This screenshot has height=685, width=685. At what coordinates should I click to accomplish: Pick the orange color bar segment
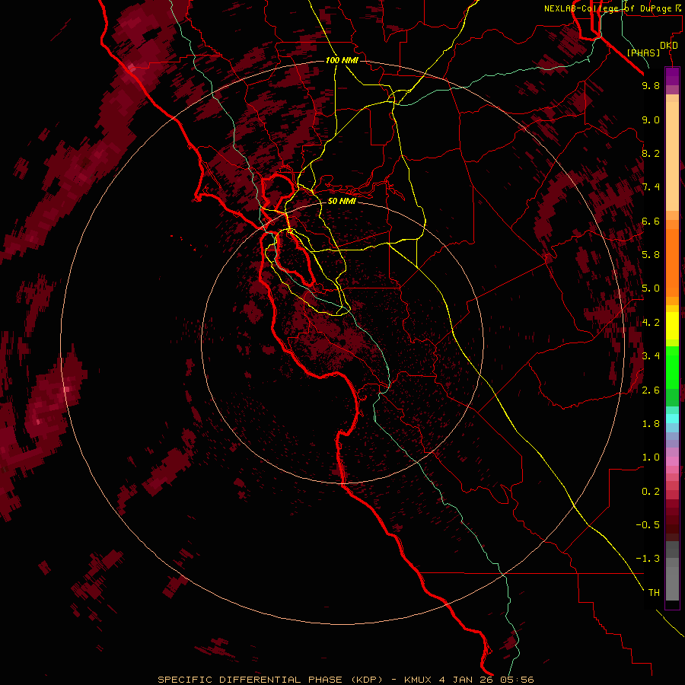672,263
